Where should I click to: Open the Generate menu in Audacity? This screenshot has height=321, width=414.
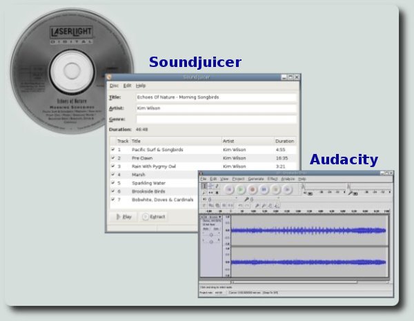tap(256, 179)
